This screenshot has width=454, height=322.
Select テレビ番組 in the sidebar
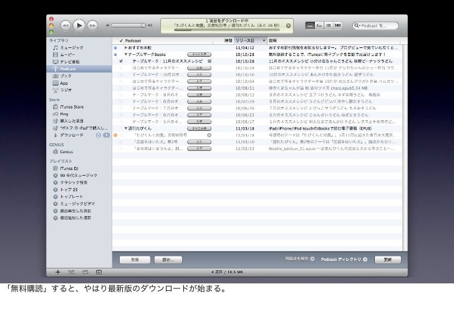(66, 62)
